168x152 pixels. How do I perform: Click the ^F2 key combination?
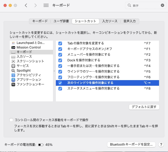(x=147, y=55)
